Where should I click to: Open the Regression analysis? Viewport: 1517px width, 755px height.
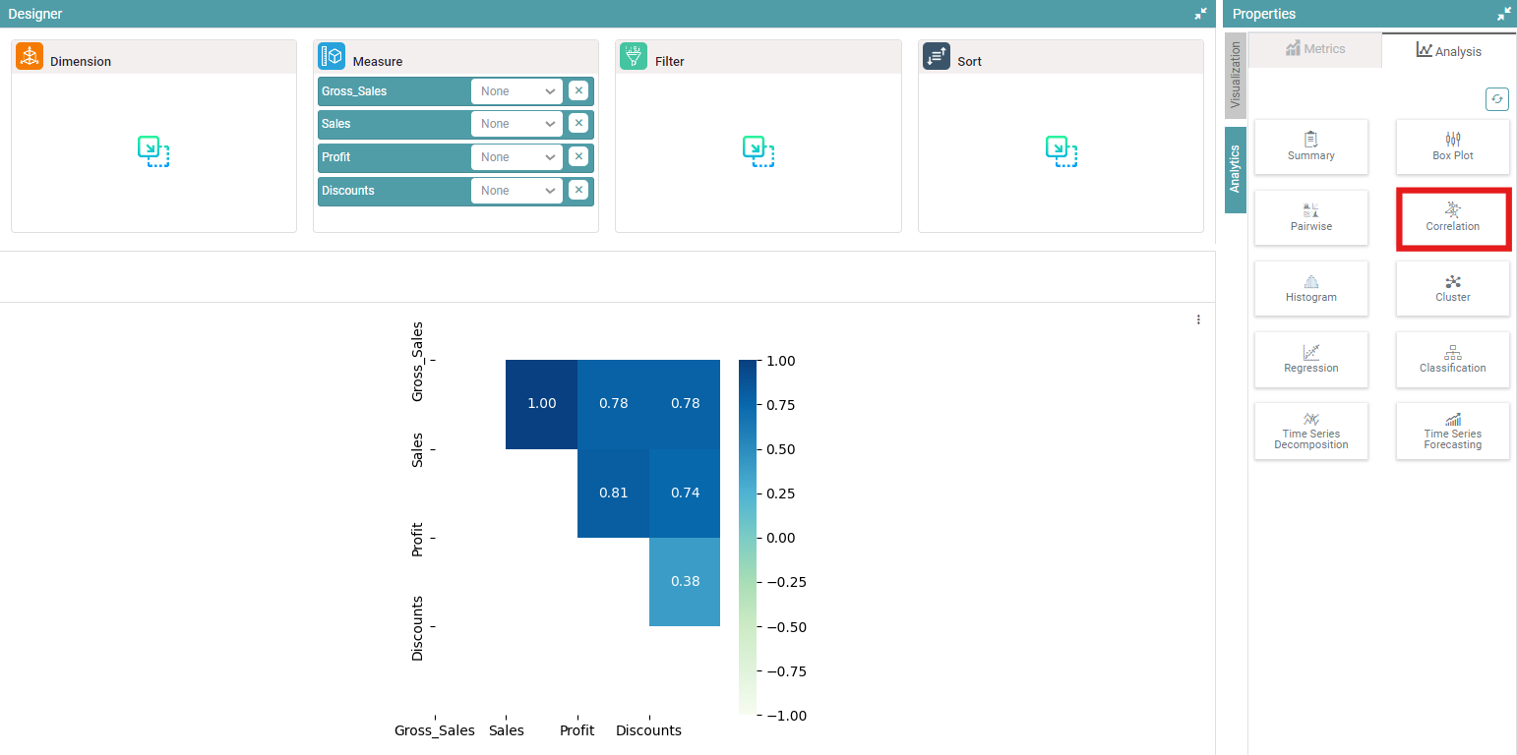1310,360
